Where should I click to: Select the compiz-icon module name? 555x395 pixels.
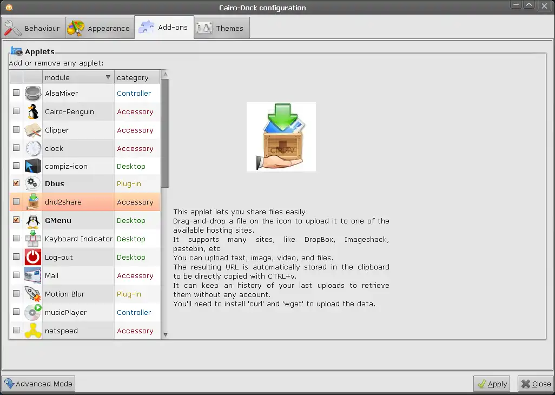[66, 166]
